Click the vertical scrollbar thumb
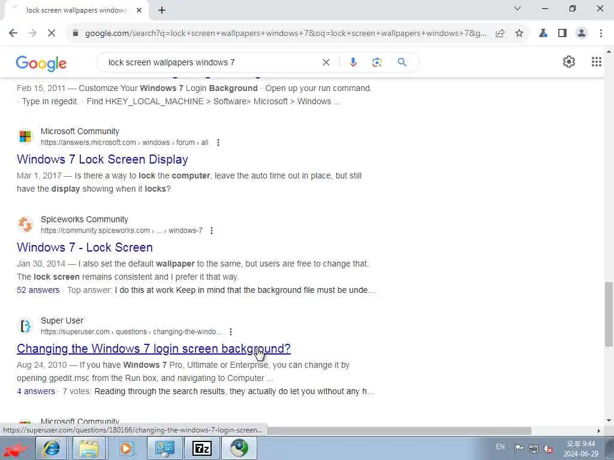 pyautogui.click(x=609, y=314)
